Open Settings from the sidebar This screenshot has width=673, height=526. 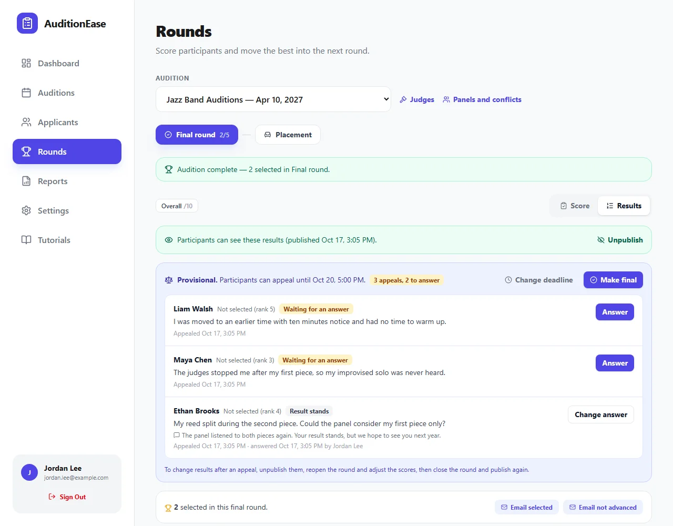67,210
